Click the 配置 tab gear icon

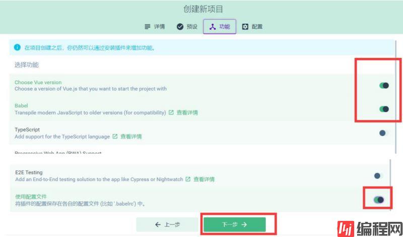point(245,27)
